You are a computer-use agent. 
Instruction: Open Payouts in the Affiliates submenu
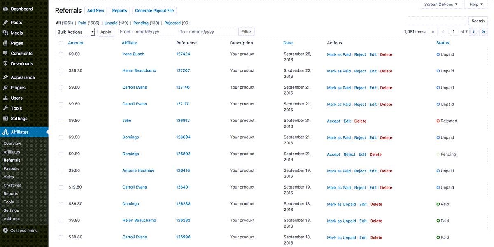tap(11, 169)
